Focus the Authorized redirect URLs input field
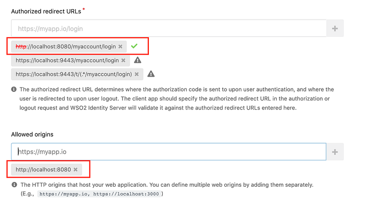Viewport: 383px width, 213px height. click(169, 28)
